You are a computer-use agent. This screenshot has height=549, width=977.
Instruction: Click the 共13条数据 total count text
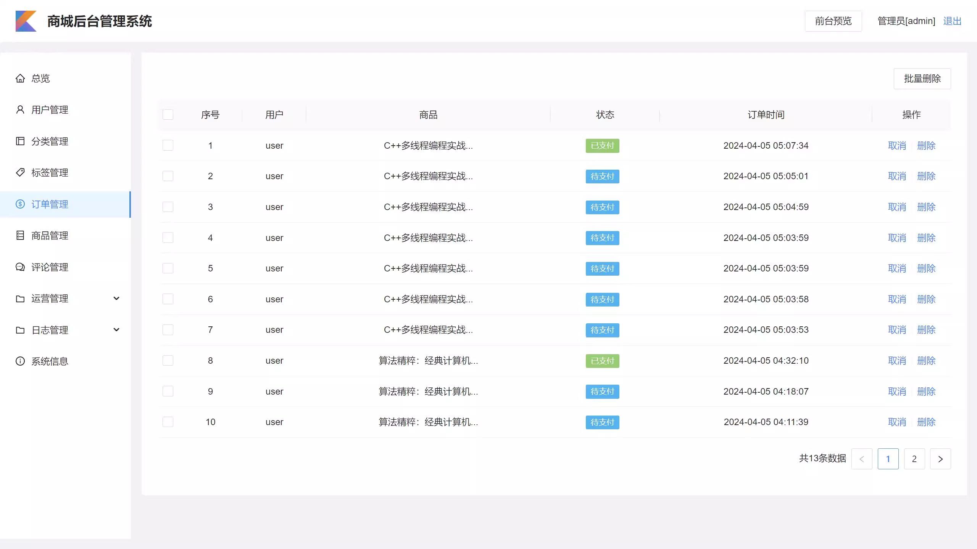click(822, 458)
